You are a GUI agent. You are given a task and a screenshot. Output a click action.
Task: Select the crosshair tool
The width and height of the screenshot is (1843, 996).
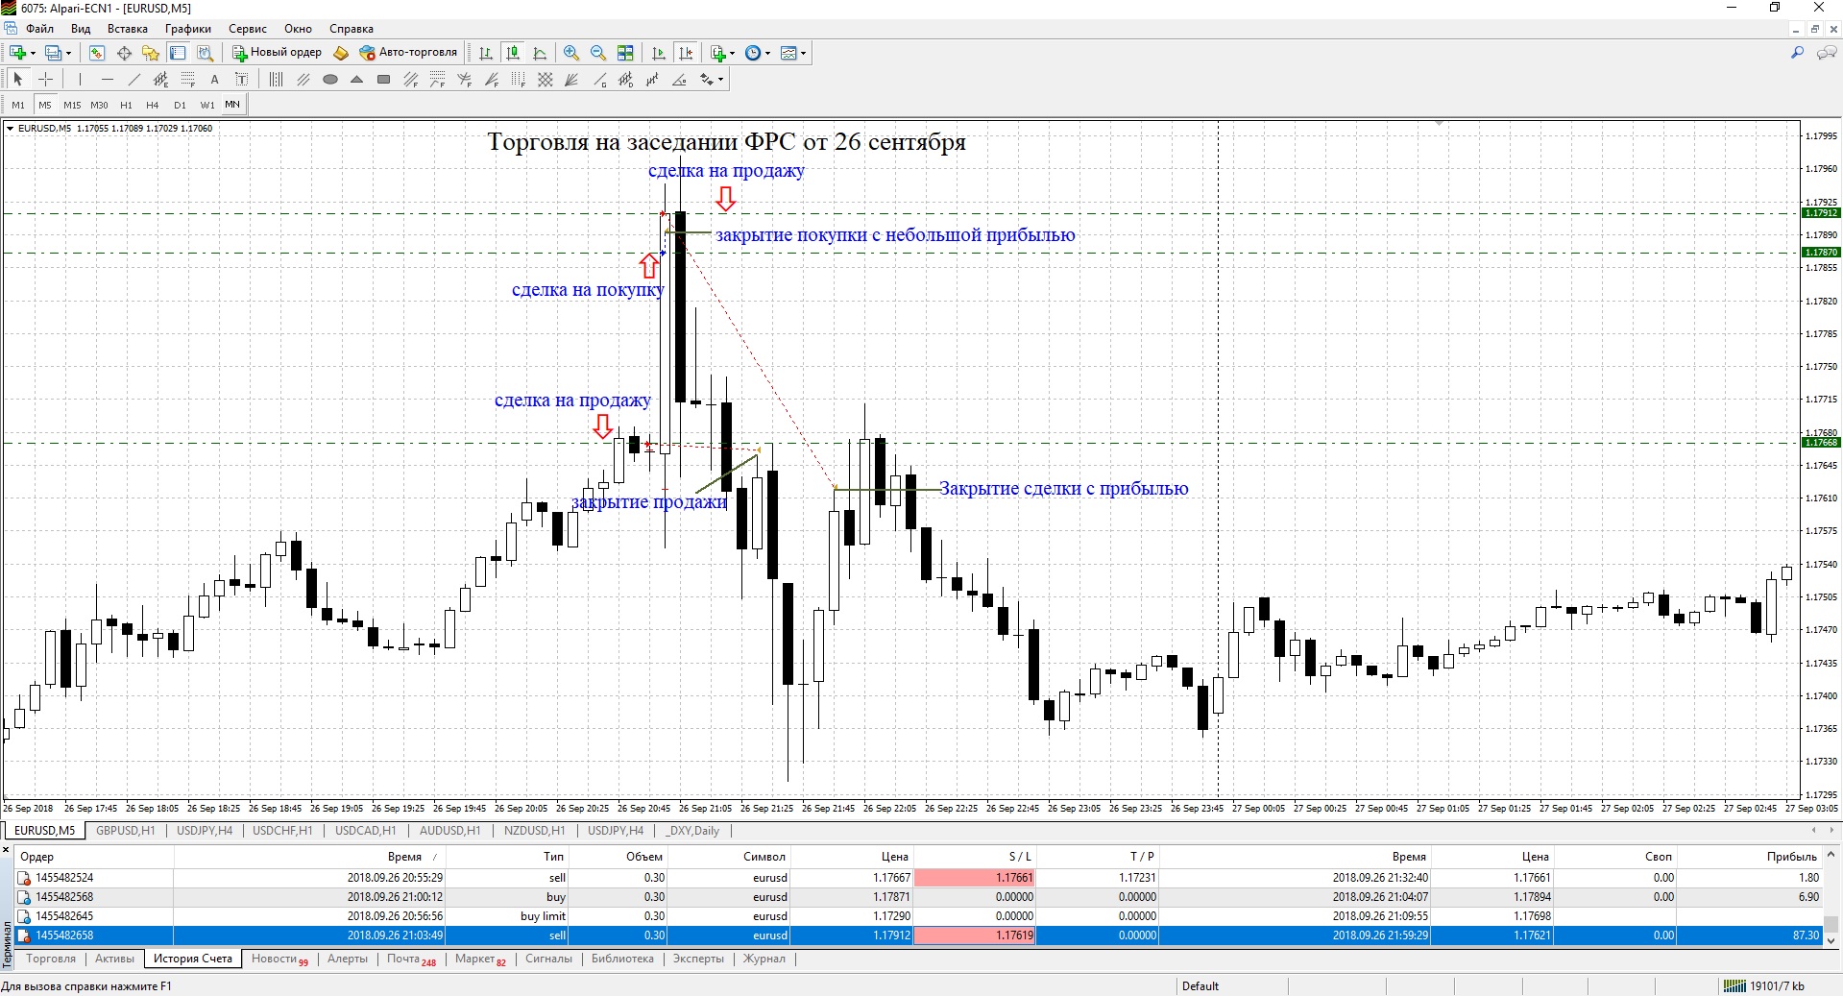pos(45,80)
